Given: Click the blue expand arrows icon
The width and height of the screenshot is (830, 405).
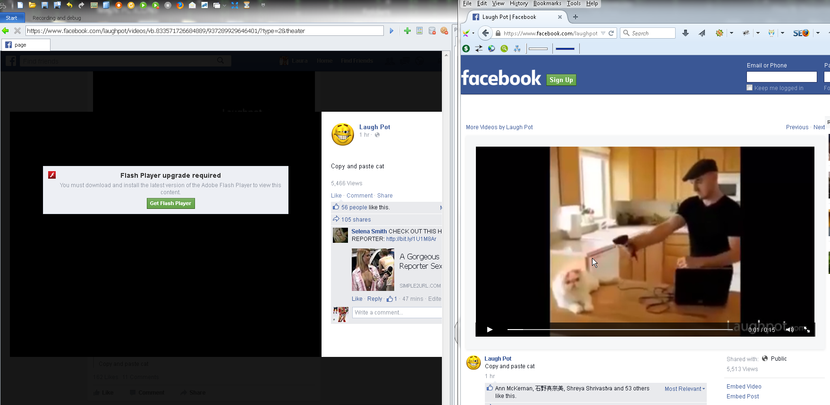Looking at the screenshot, I should click(235, 5).
